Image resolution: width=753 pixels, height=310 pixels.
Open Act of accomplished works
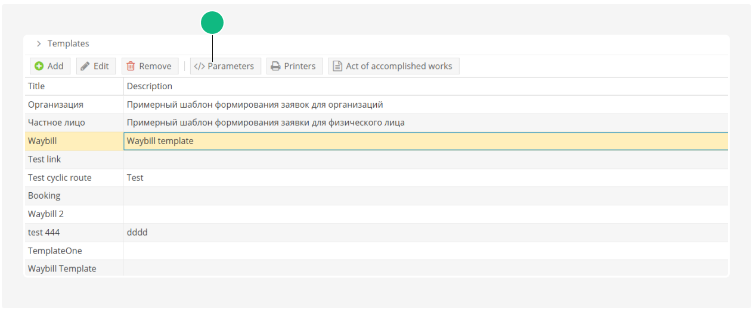click(398, 66)
